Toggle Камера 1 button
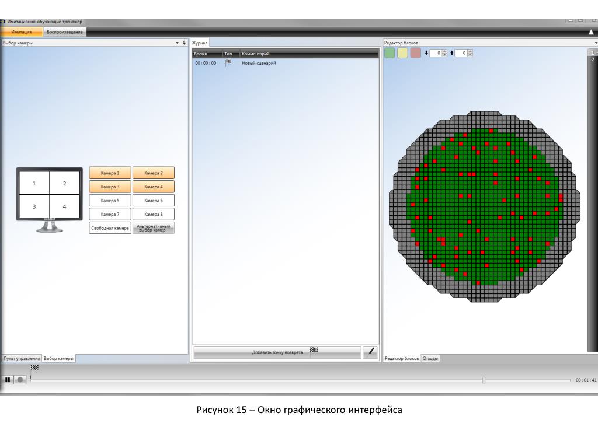Image resolution: width=598 pixels, height=448 pixels. pos(110,173)
